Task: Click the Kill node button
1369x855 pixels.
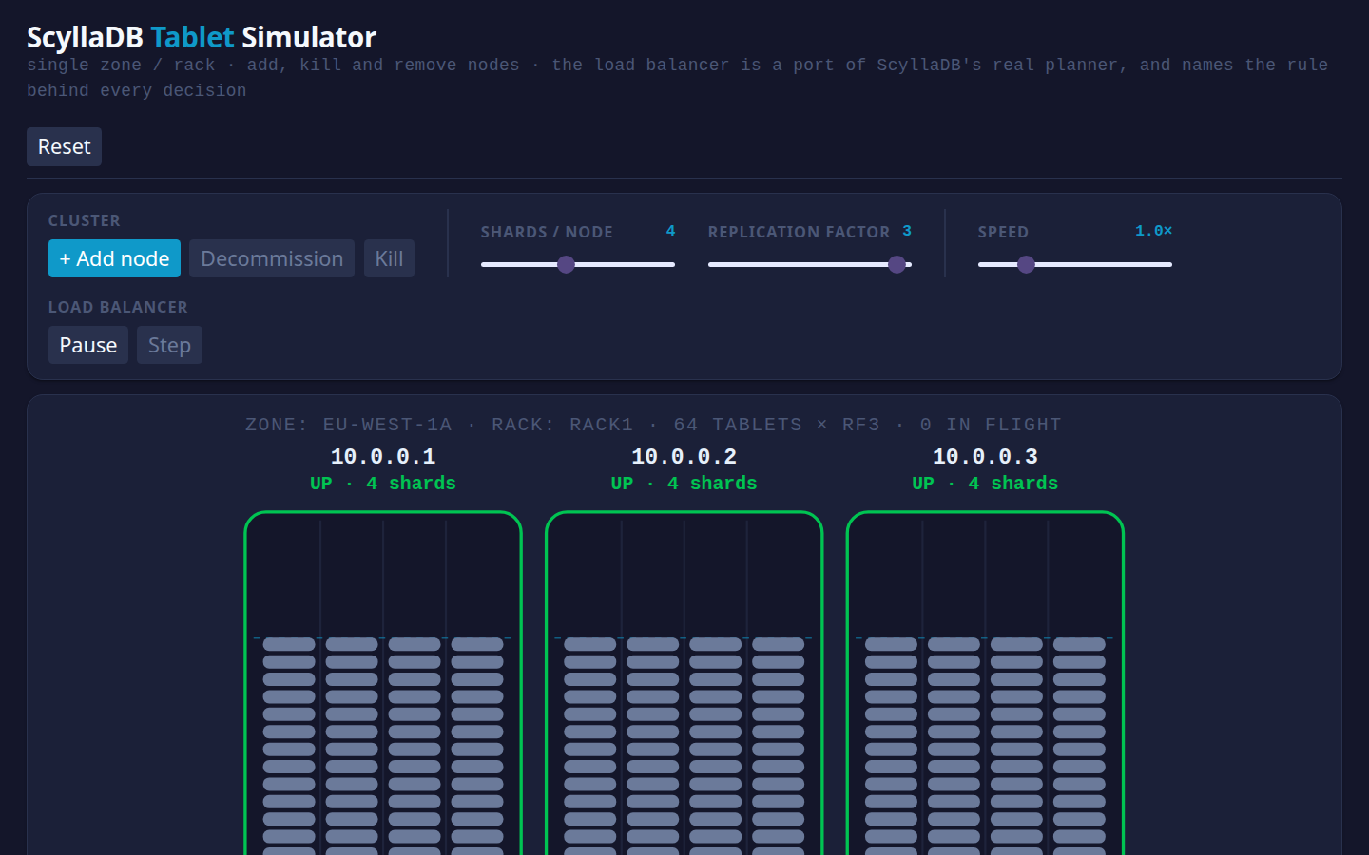Action: pyautogui.click(x=389, y=258)
